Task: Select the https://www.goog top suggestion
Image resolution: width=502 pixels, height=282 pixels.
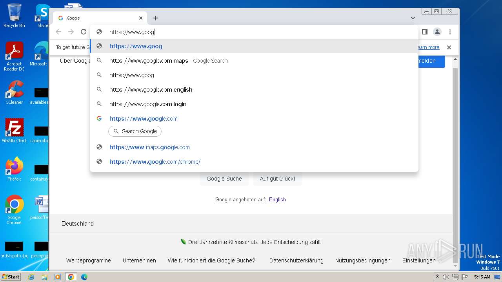Action: click(x=254, y=46)
